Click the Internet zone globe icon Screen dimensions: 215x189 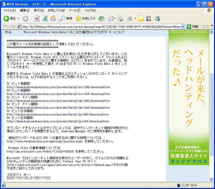[178, 185]
